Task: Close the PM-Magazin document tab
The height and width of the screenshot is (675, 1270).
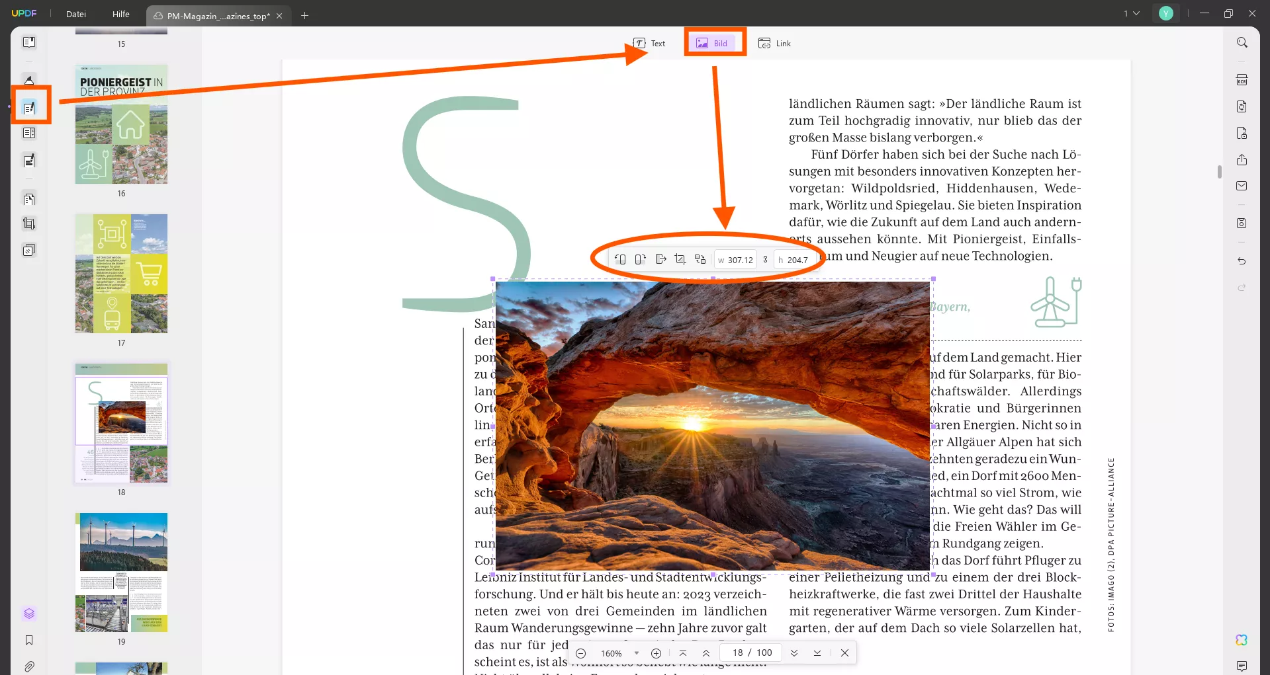Action: 280,15
